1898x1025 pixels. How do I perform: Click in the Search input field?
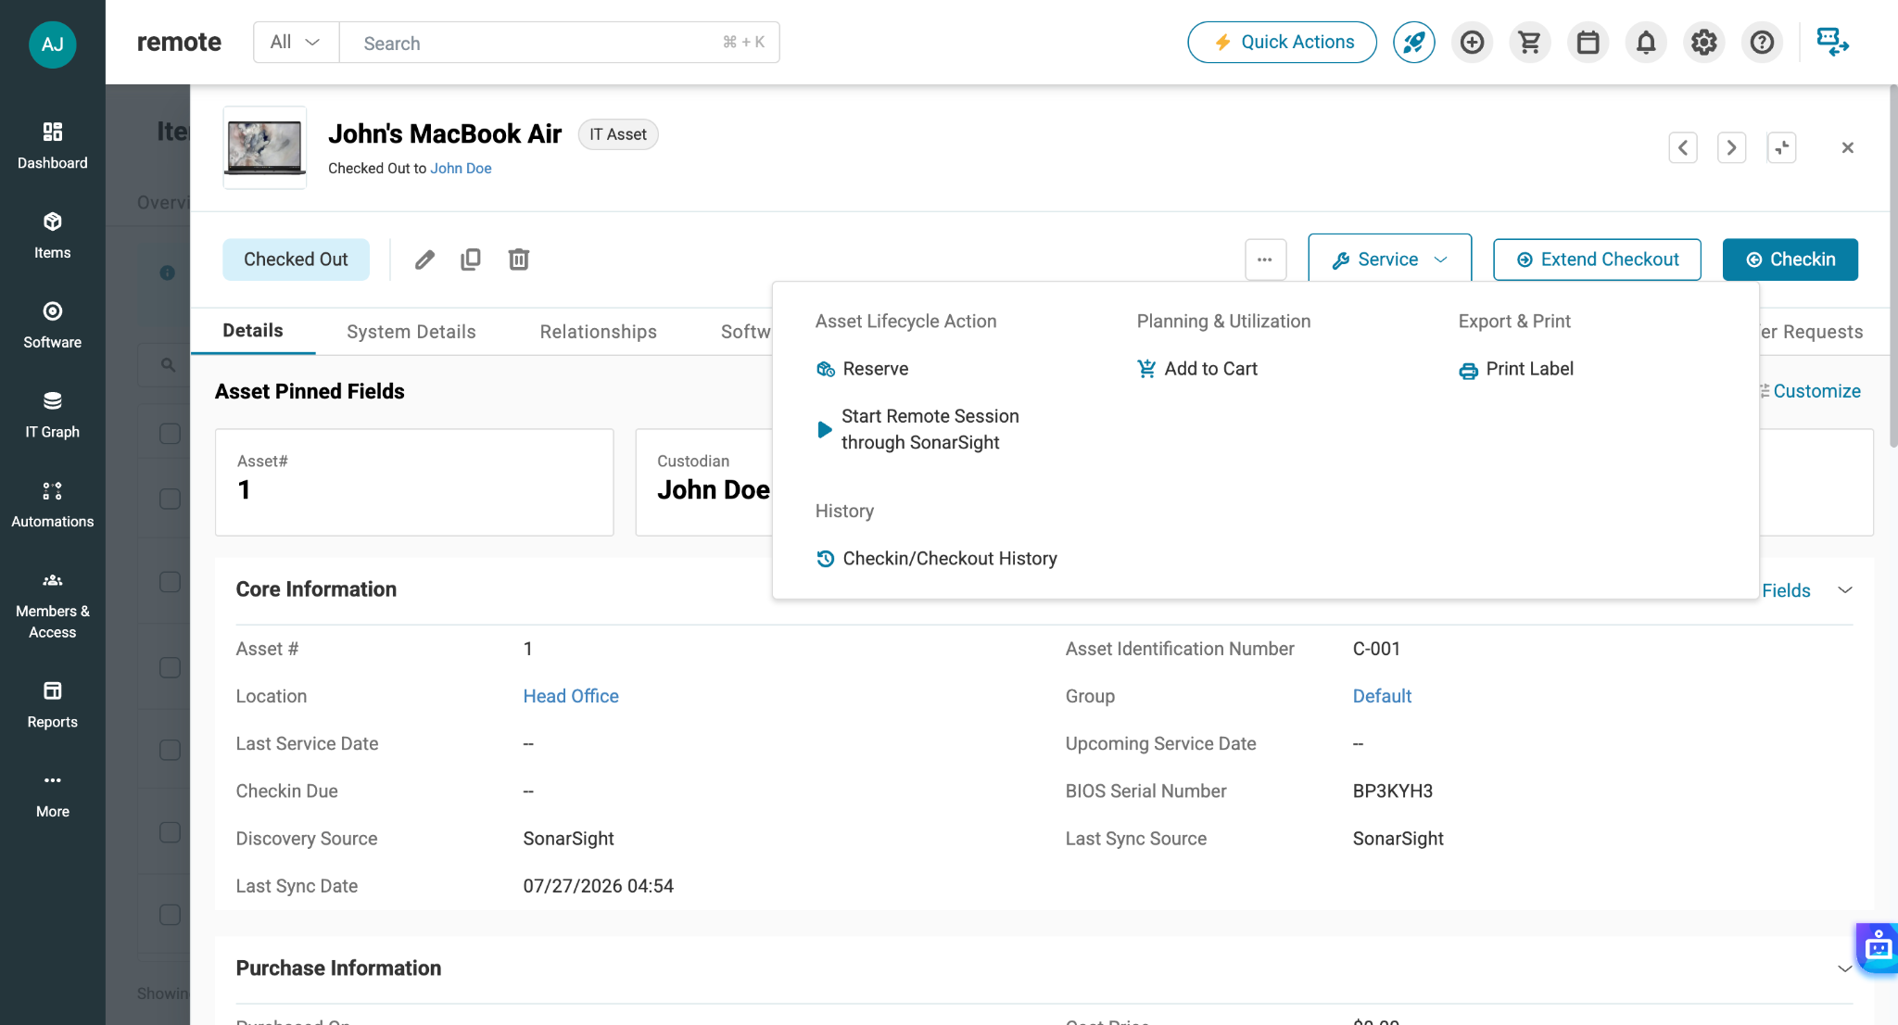(559, 43)
